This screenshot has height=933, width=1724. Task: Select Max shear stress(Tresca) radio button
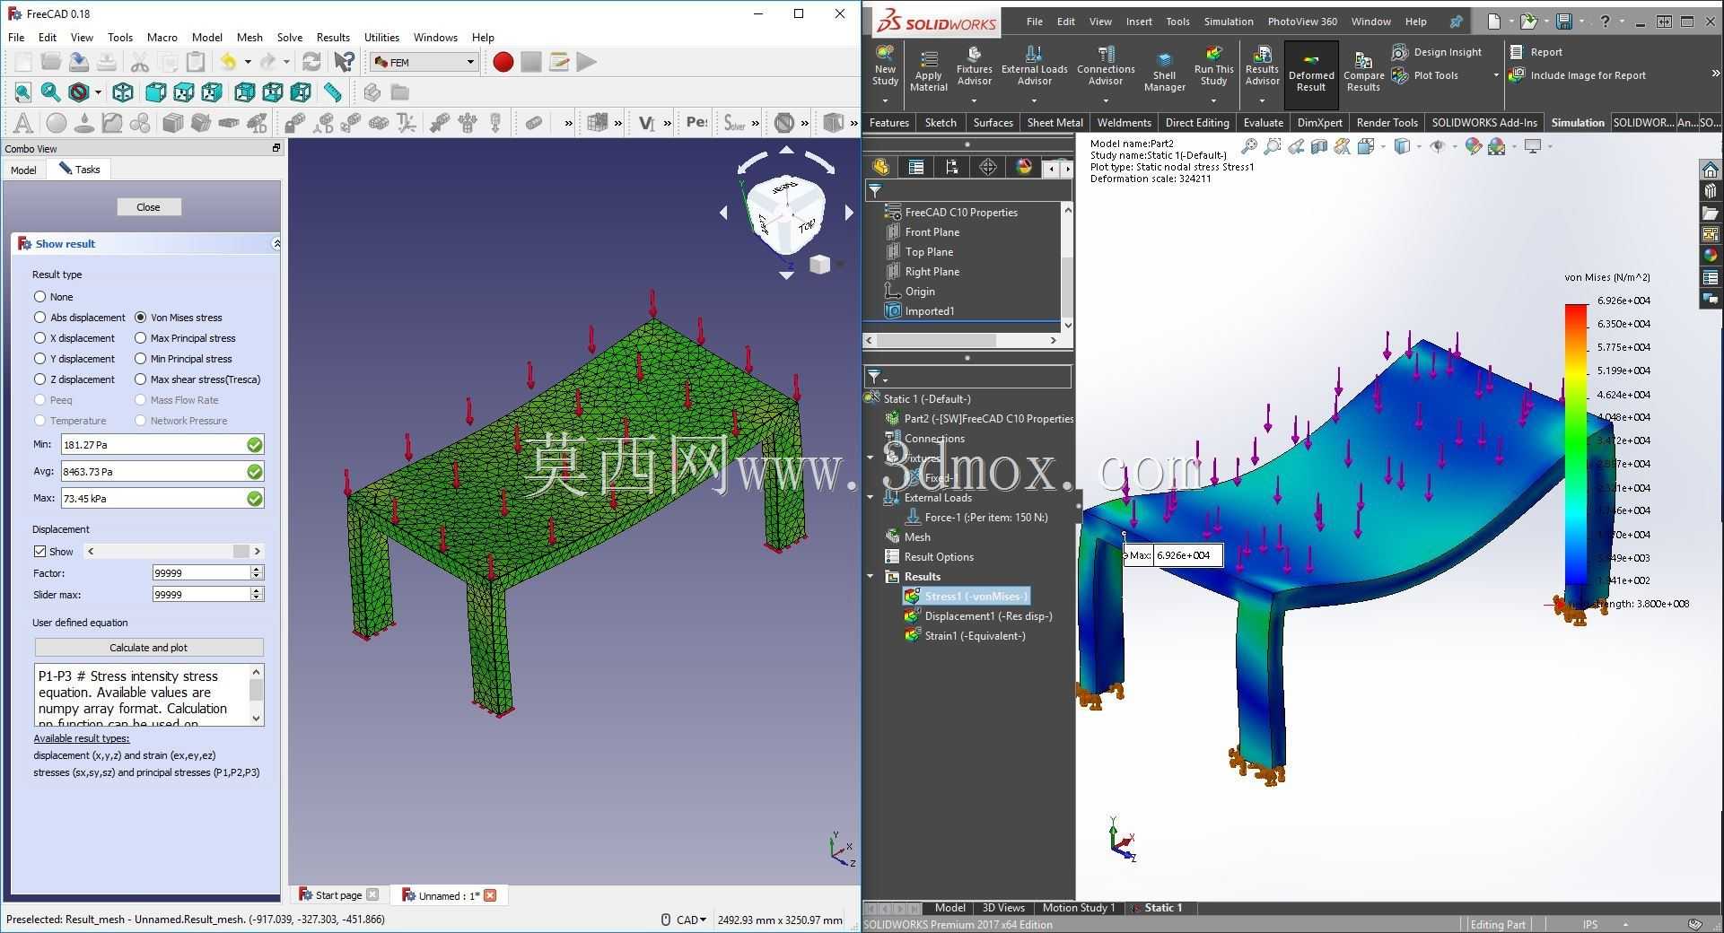(140, 379)
